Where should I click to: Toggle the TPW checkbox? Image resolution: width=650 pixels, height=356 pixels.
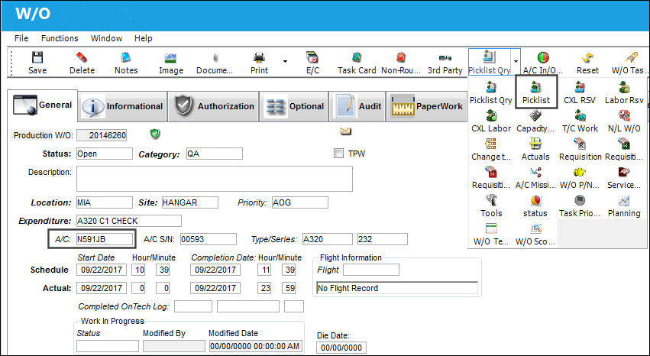[338, 154]
